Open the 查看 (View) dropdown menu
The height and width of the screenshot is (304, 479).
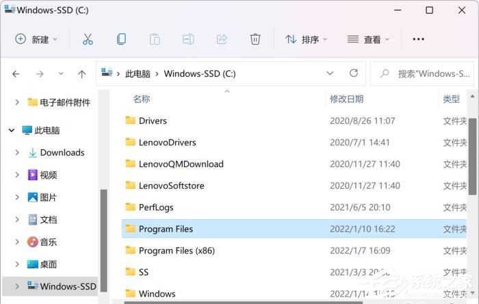[x=368, y=39]
